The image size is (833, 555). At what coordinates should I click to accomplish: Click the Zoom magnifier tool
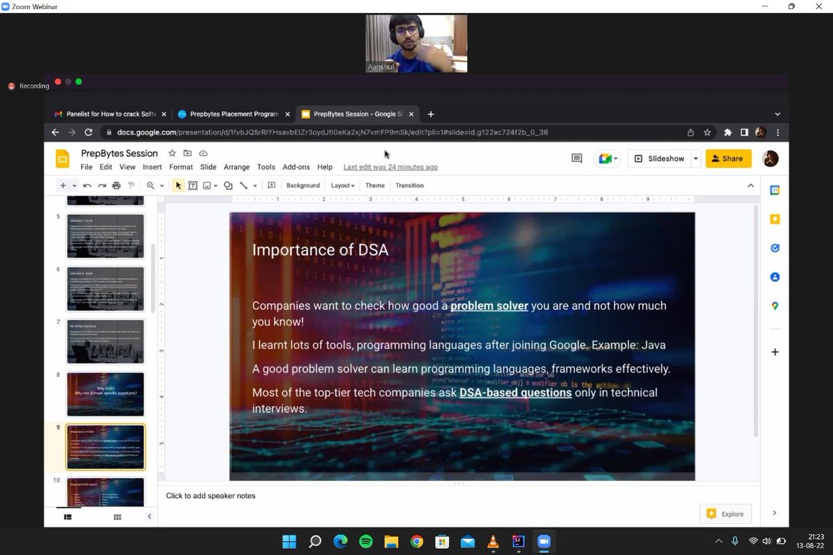coord(151,185)
